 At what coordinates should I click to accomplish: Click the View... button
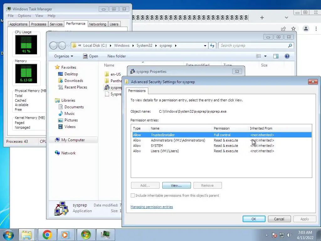[176, 185]
